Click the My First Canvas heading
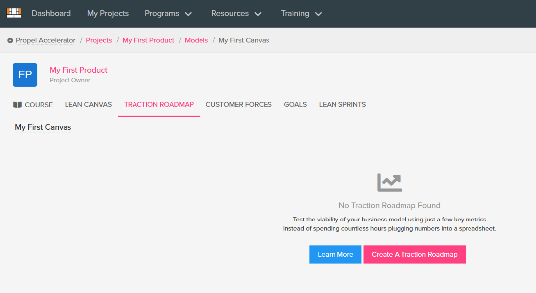The height and width of the screenshot is (293, 536). (43, 127)
